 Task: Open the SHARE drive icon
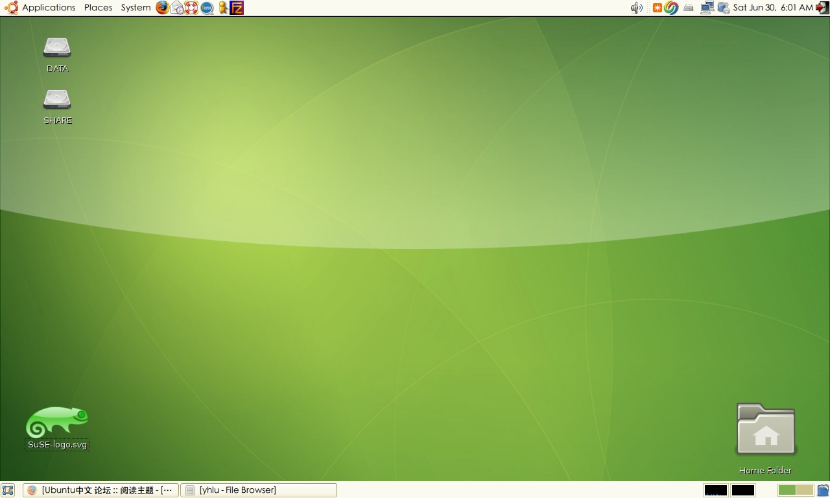click(x=57, y=99)
